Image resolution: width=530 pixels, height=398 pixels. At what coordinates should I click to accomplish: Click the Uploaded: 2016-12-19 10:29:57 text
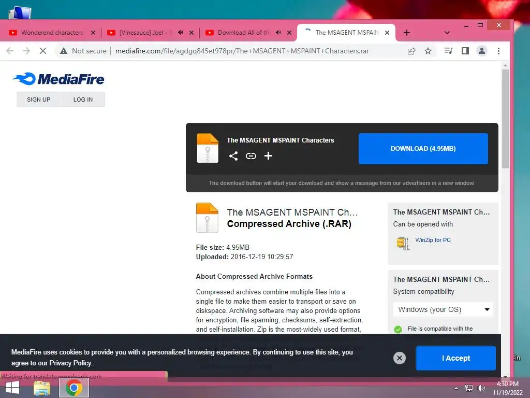coord(244,257)
